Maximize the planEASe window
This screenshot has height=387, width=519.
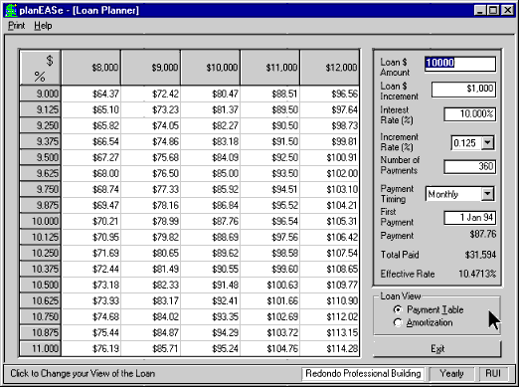(x=493, y=10)
